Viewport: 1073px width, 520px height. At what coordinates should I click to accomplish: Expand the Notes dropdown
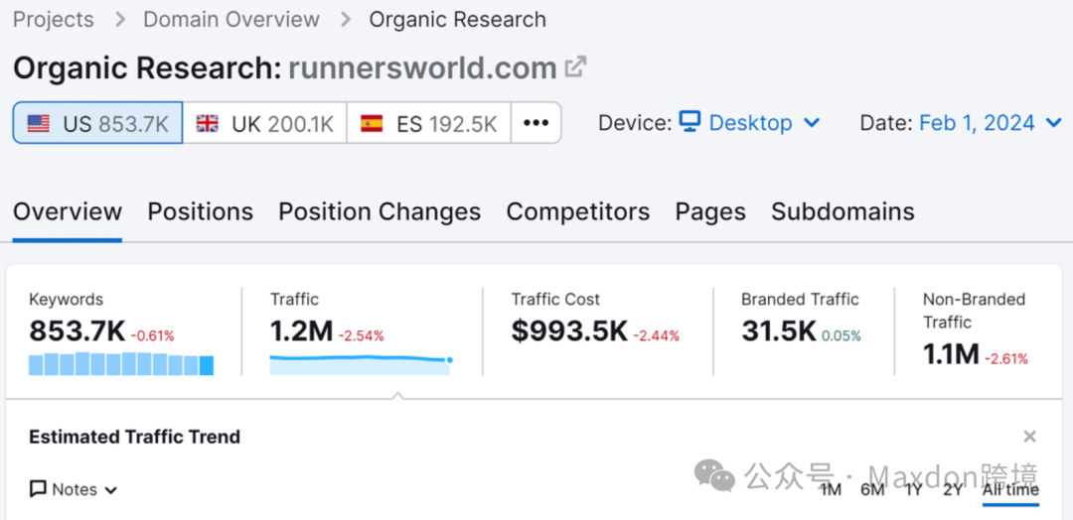pos(74,490)
